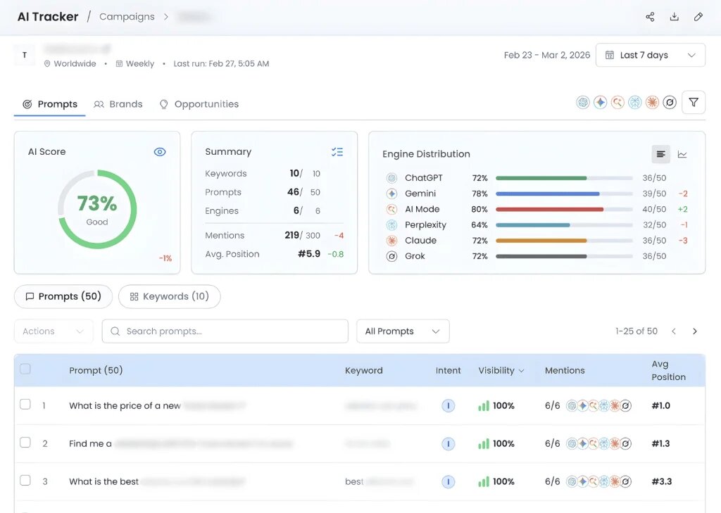This screenshot has width=721, height=513.
Task: Switch Engine Distribution to line chart view
Action: pyautogui.click(x=682, y=154)
